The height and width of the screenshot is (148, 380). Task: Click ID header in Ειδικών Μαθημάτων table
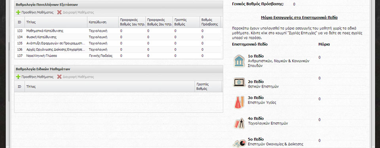click(19, 86)
